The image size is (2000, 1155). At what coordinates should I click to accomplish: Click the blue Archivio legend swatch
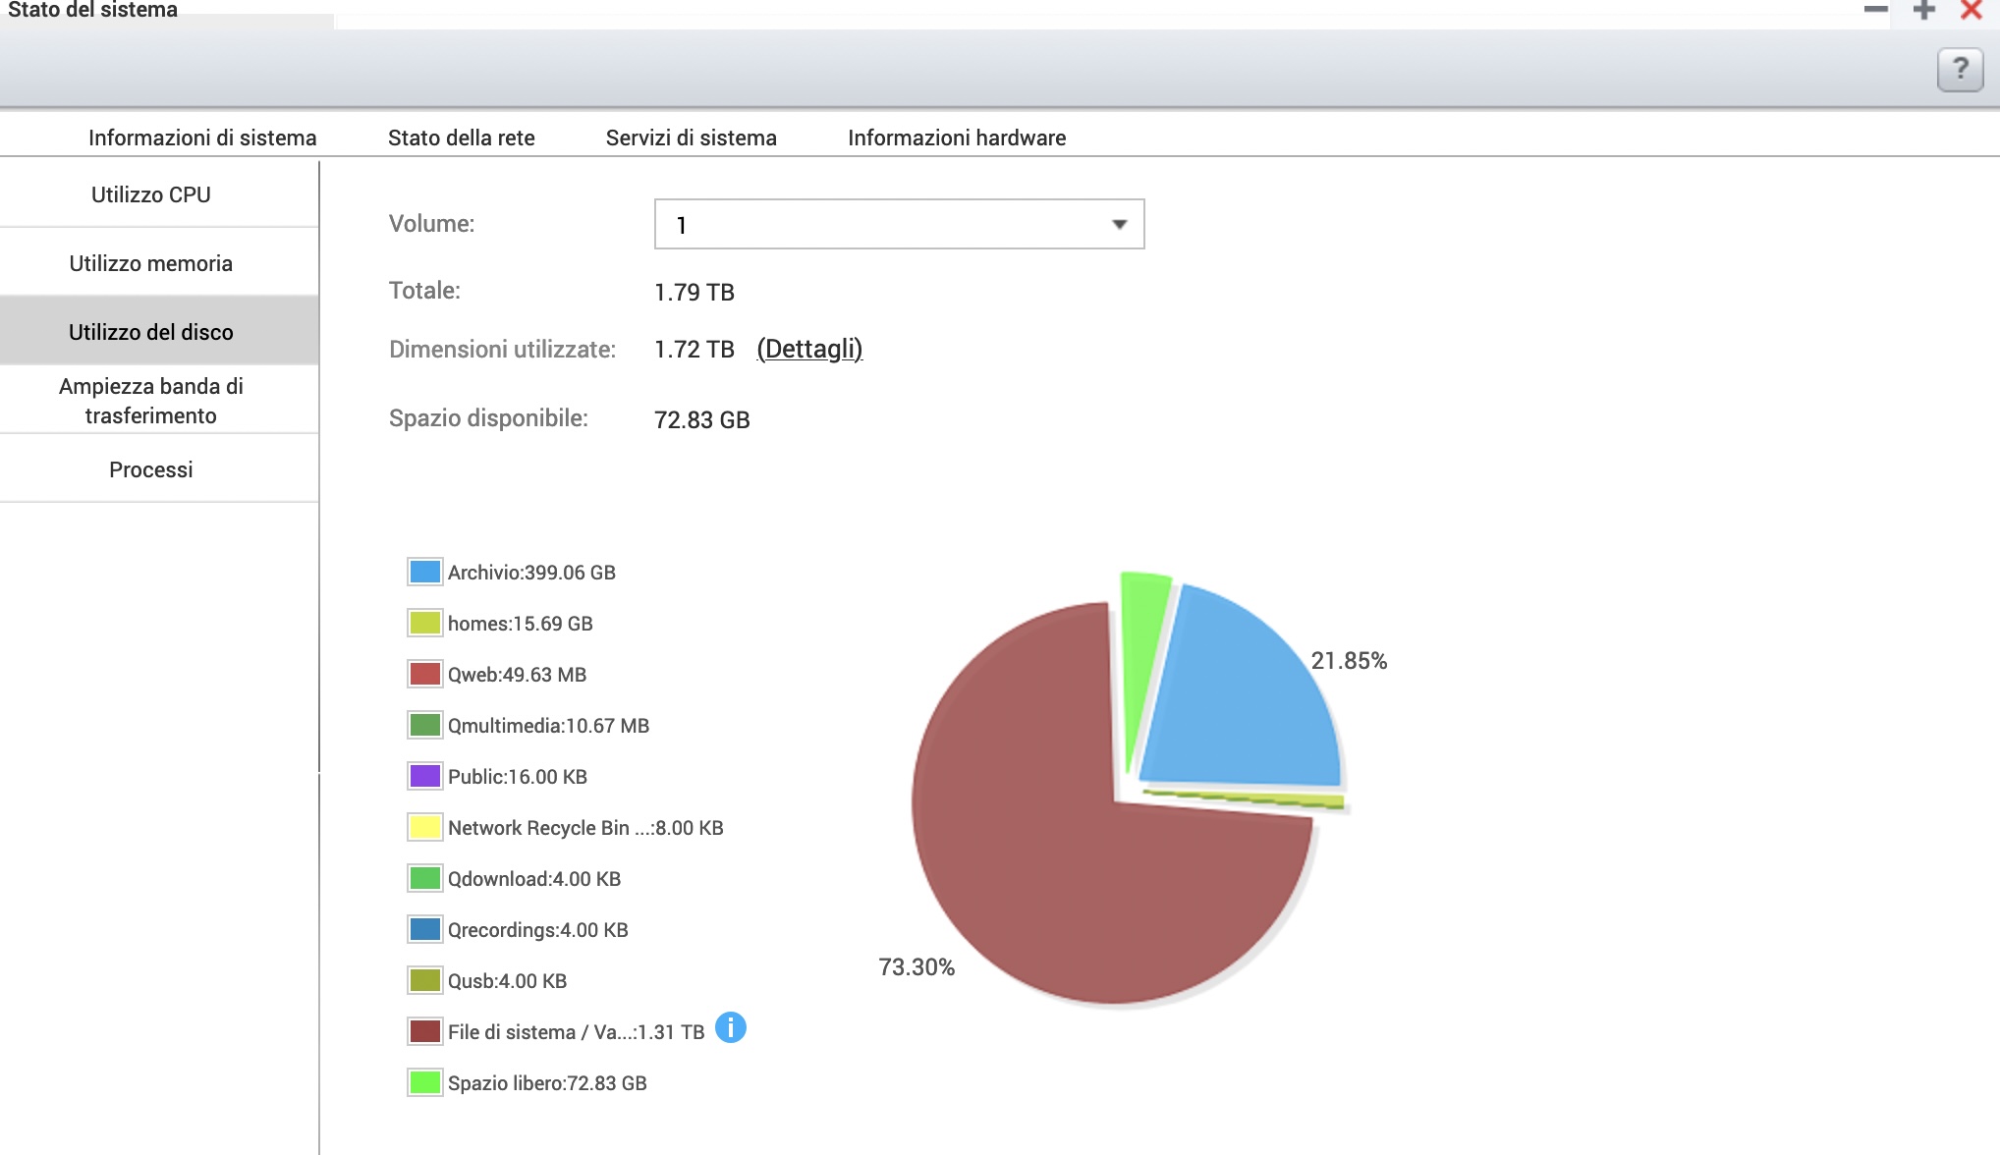(424, 572)
